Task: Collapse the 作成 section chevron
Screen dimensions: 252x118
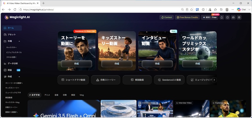Action: [x=19, y=77]
